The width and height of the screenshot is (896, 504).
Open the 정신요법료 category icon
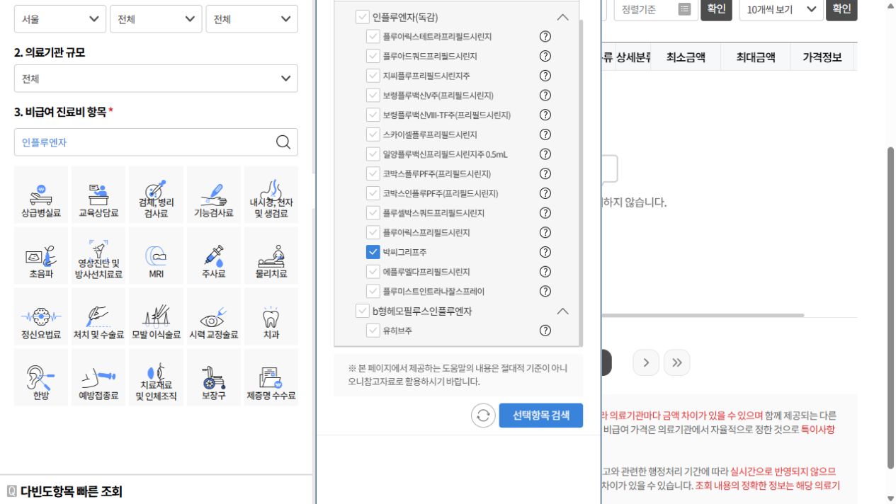[x=41, y=316]
